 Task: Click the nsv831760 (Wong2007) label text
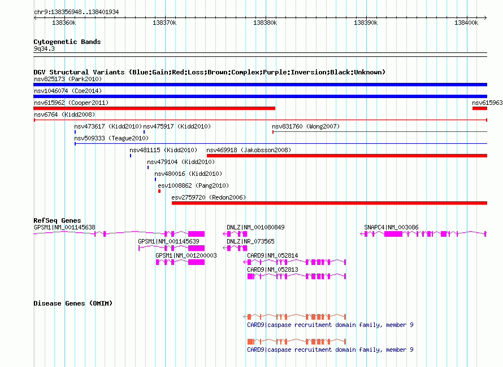point(306,126)
